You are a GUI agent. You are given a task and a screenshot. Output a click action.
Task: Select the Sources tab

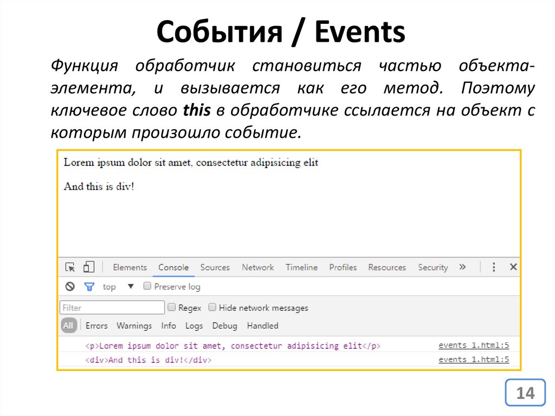(x=215, y=267)
